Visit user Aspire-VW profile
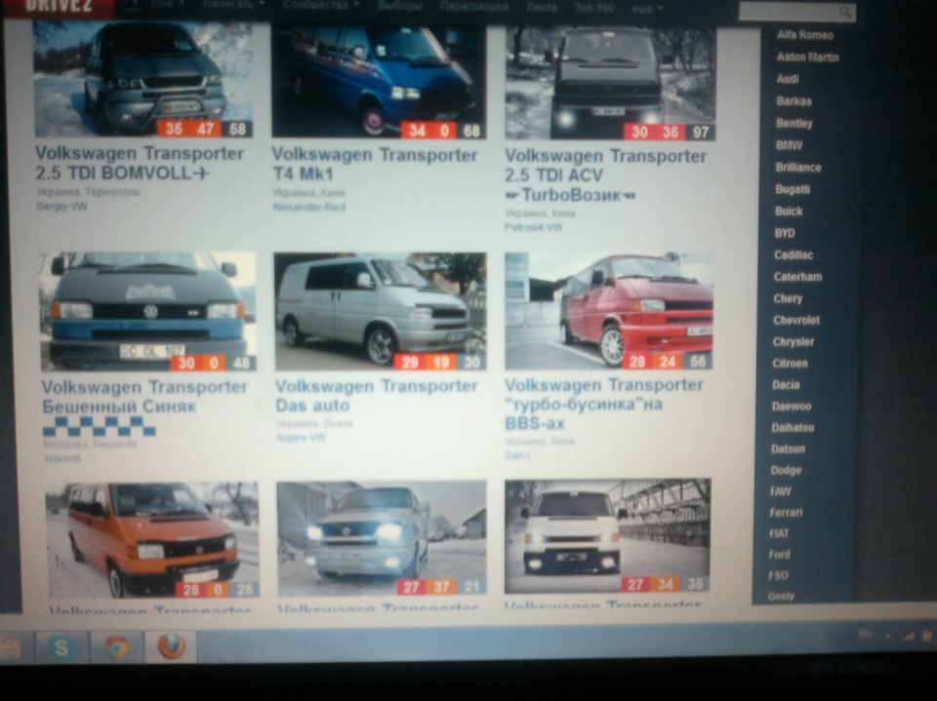Viewport: 937px width, 701px height. pos(301,438)
